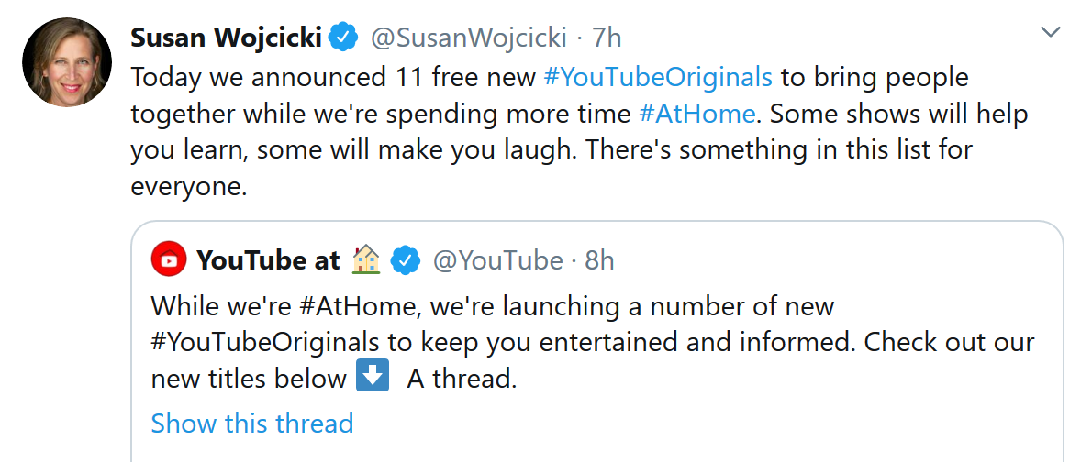Click the house emoji in YouTube's name
The image size is (1092, 462).
(366, 260)
